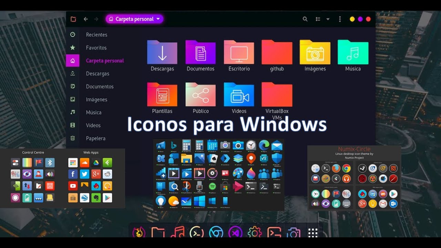Click the Microsoft Store bag icon
Screen dimensions: 441x248
click(225, 187)
